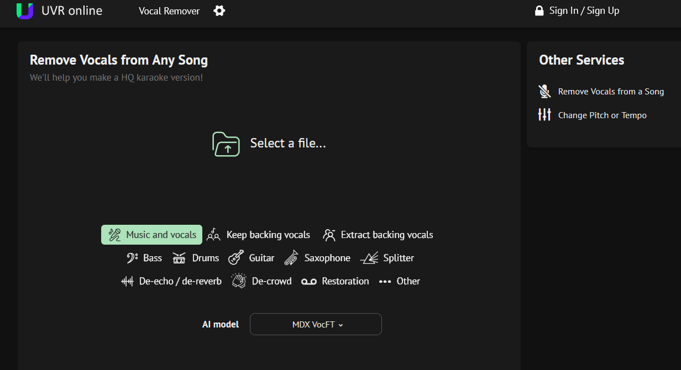Screen dimensions: 681x370
Task: Select the Music and vocals mode
Action: coord(152,235)
